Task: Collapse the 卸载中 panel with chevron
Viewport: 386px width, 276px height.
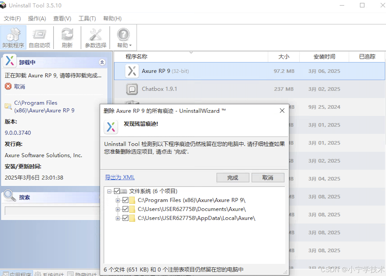Action: pos(102,62)
